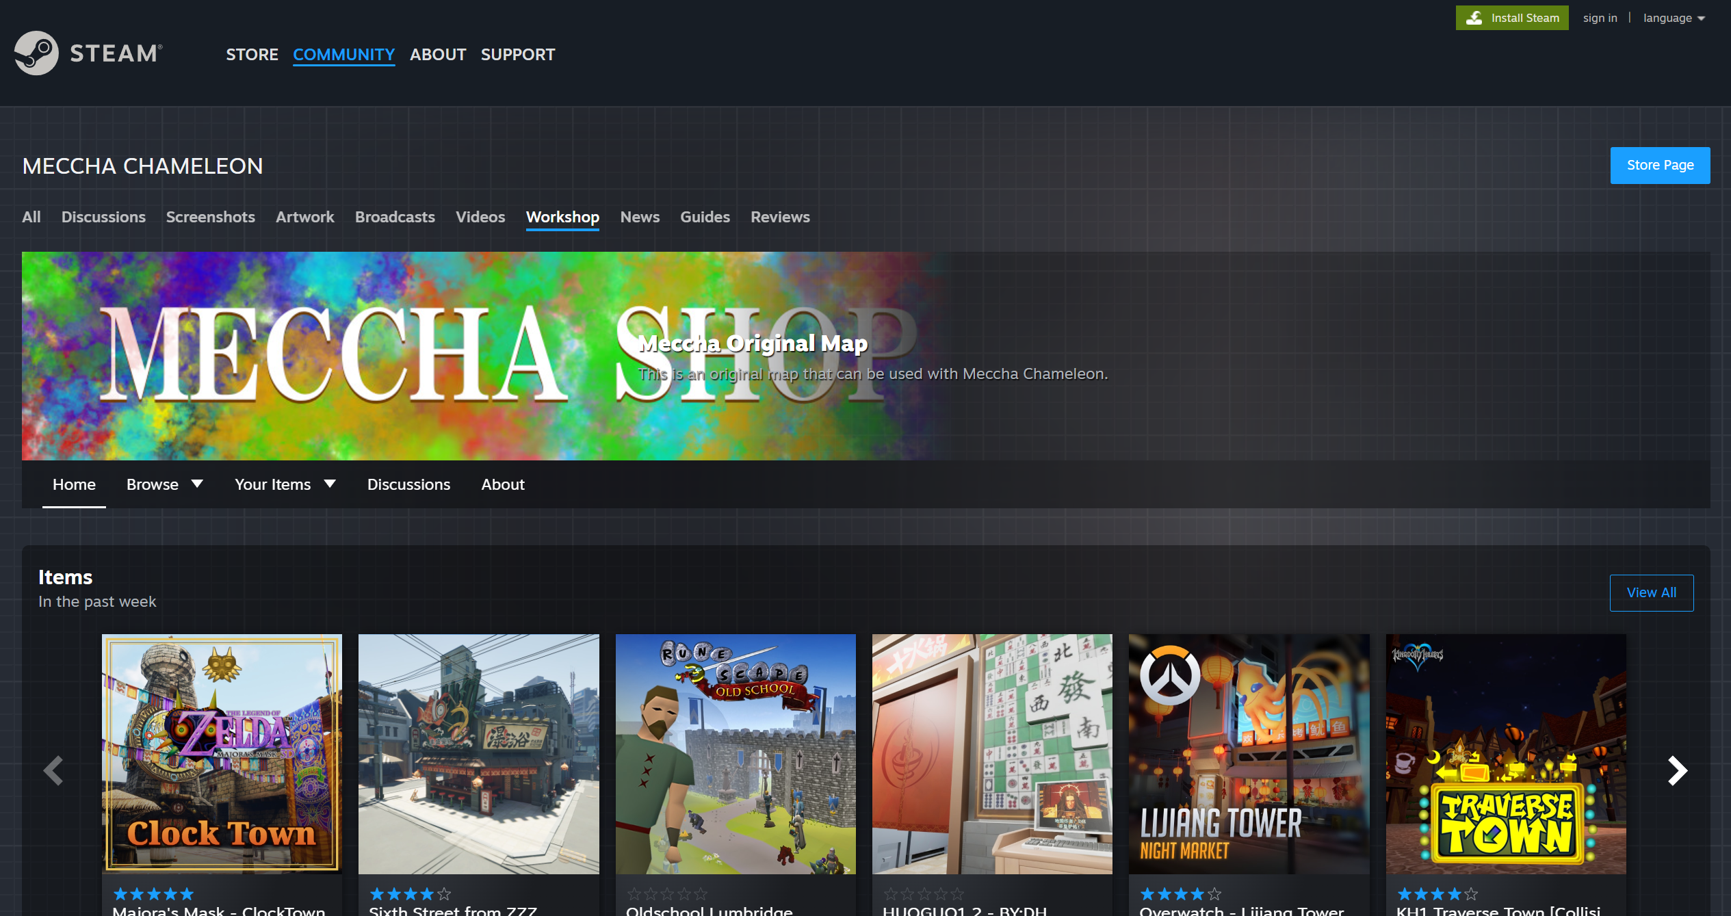
Task: Switch to the All tab
Action: pos(31,217)
